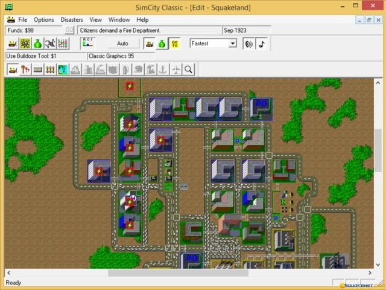Click the horizontal scrollbar right arrow
386x290 pixels.
click(x=370, y=272)
